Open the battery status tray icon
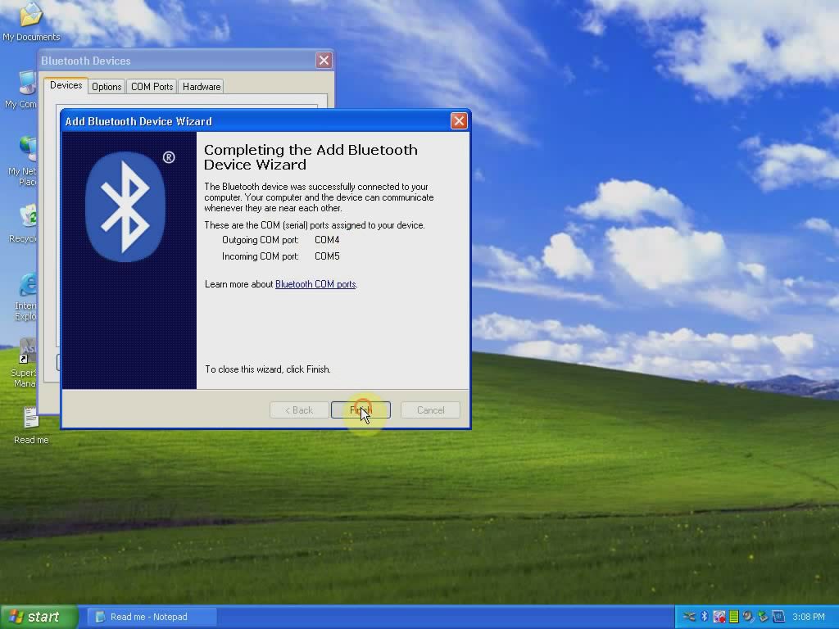This screenshot has height=629, width=839. tap(733, 616)
